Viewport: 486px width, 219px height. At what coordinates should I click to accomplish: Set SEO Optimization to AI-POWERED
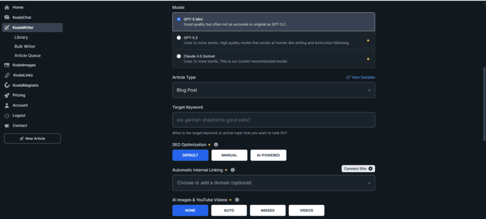(269, 155)
